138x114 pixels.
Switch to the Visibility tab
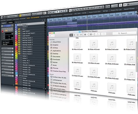(10, 23)
